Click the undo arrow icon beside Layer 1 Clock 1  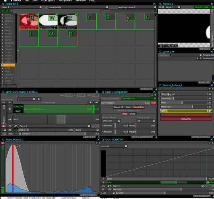[x=16, y=126]
